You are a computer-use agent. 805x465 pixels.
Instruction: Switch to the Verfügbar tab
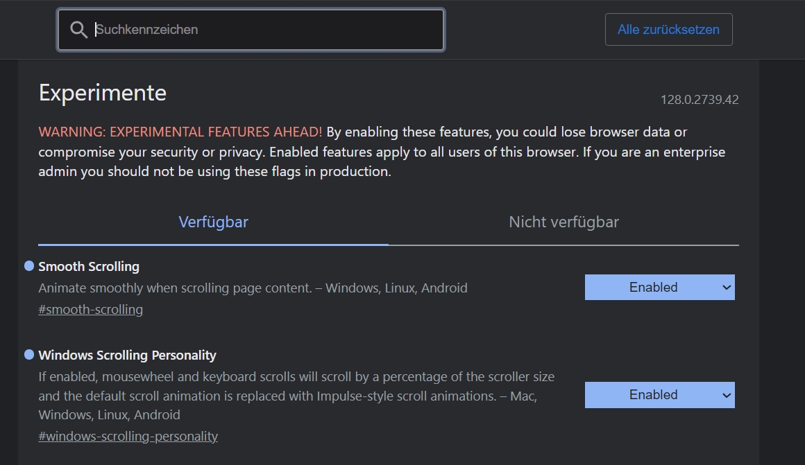[213, 222]
